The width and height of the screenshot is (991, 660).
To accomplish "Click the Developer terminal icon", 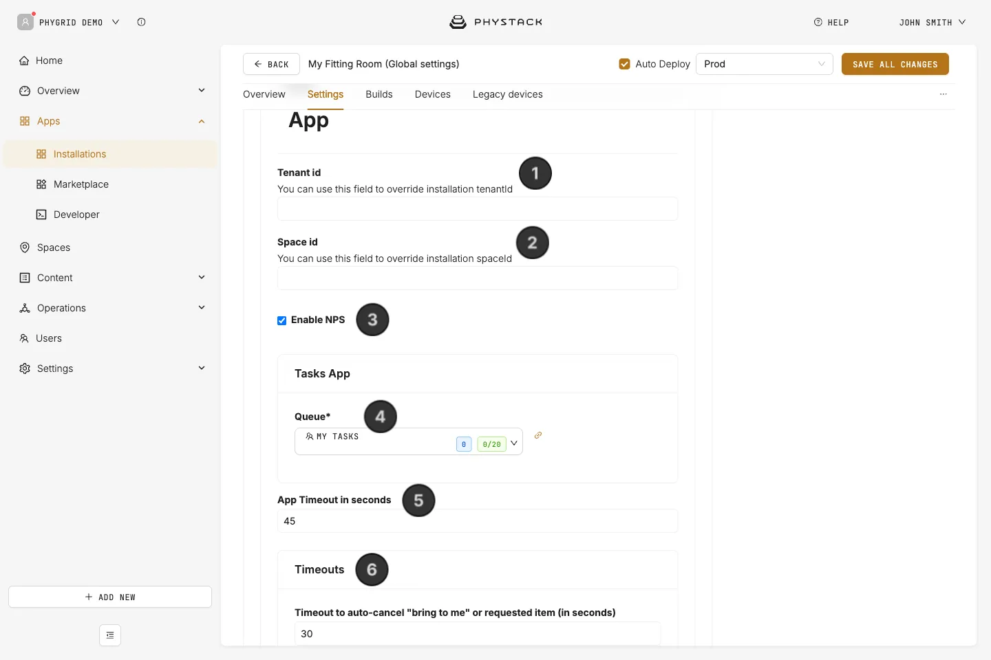I will click(41, 214).
